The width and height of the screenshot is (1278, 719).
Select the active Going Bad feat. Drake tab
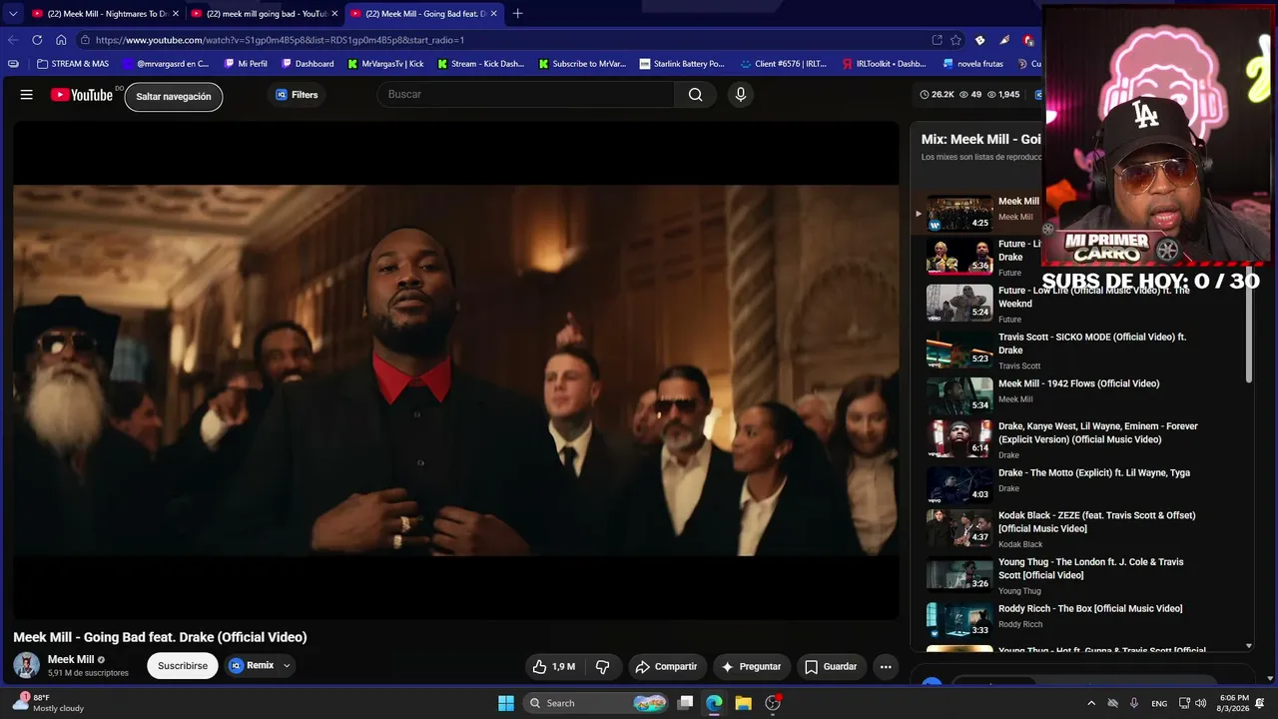422,14
